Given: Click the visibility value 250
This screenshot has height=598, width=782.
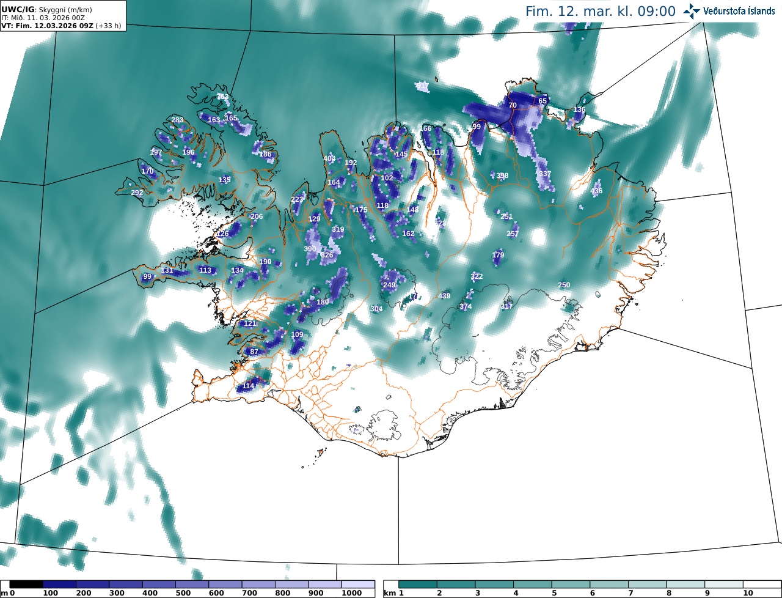Looking at the screenshot, I should 564,285.
